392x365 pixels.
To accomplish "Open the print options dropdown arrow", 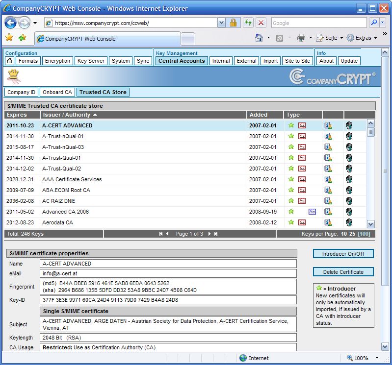I will pos(311,38).
